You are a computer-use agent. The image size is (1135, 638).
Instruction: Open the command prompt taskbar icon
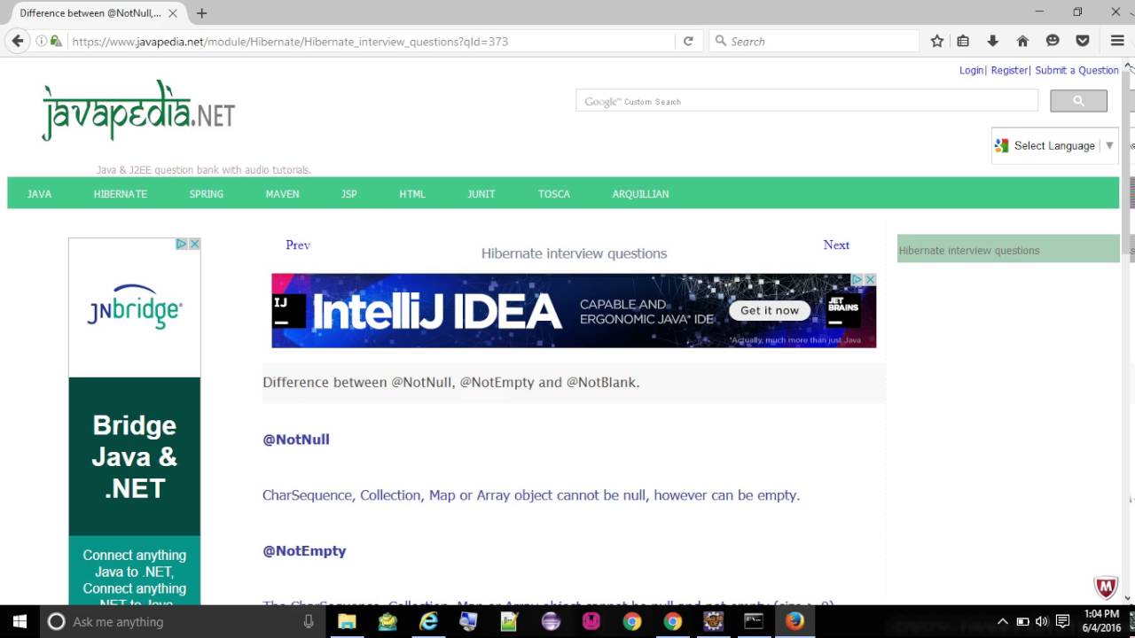point(754,621)
